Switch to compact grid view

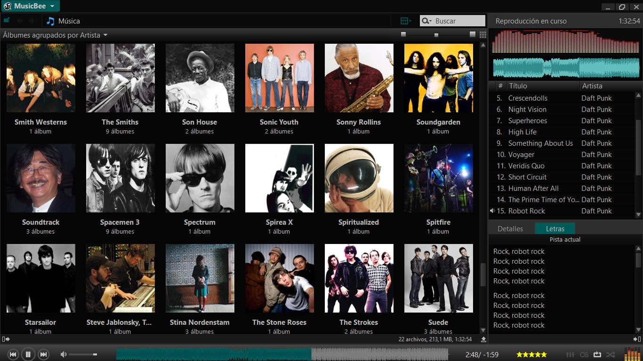[482, 34]
